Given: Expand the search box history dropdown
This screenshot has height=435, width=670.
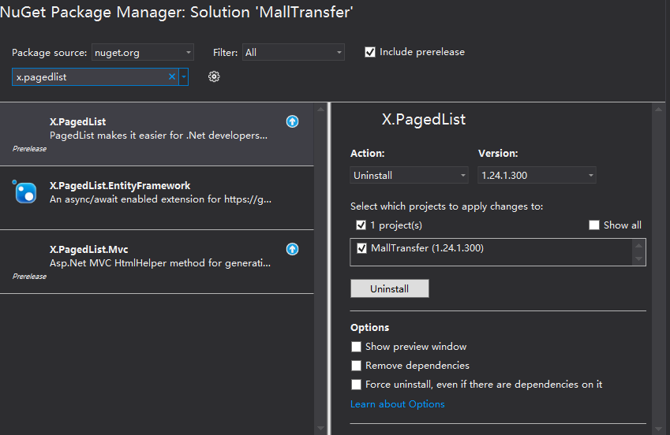Looking at the screenshot, I should pyautogui.click(x=184, y=77).
